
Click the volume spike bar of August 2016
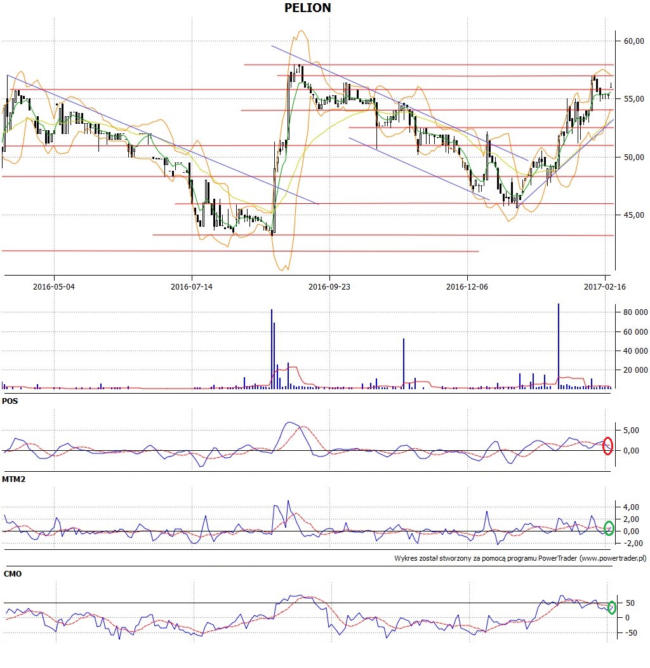pyautogui.click(x=272, y=349)
